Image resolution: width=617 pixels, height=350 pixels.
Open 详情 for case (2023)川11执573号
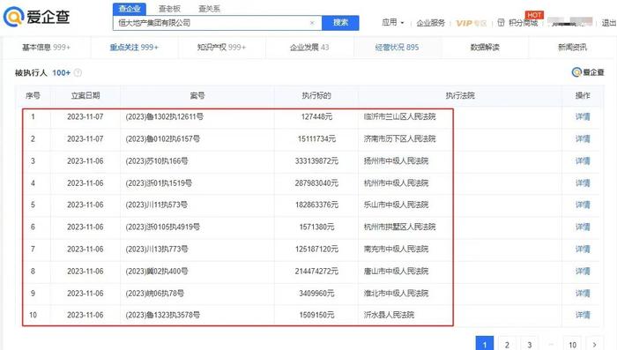pyautogui.click(x=583, y=205)
